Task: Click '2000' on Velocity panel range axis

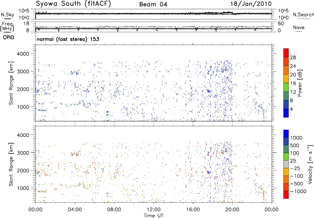Action: pyautogui.click(x=23, y=170)
